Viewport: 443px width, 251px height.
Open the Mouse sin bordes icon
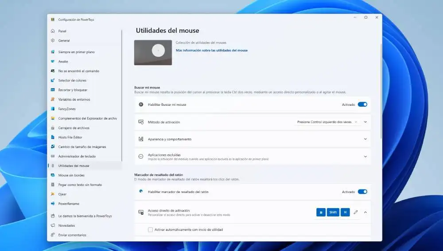[x=53, y=175]
